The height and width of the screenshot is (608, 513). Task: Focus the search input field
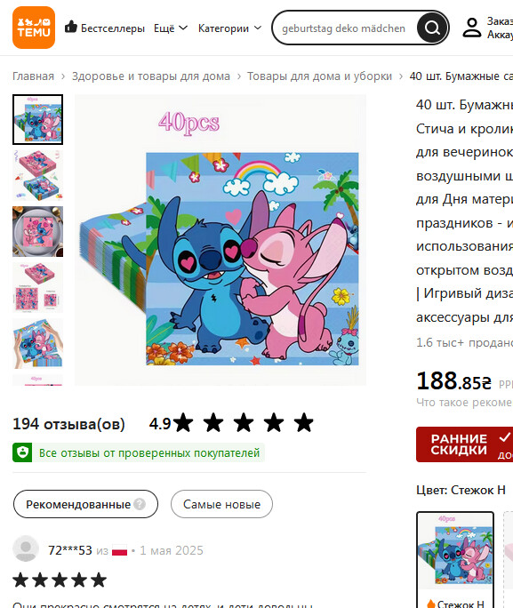point(343,28)
